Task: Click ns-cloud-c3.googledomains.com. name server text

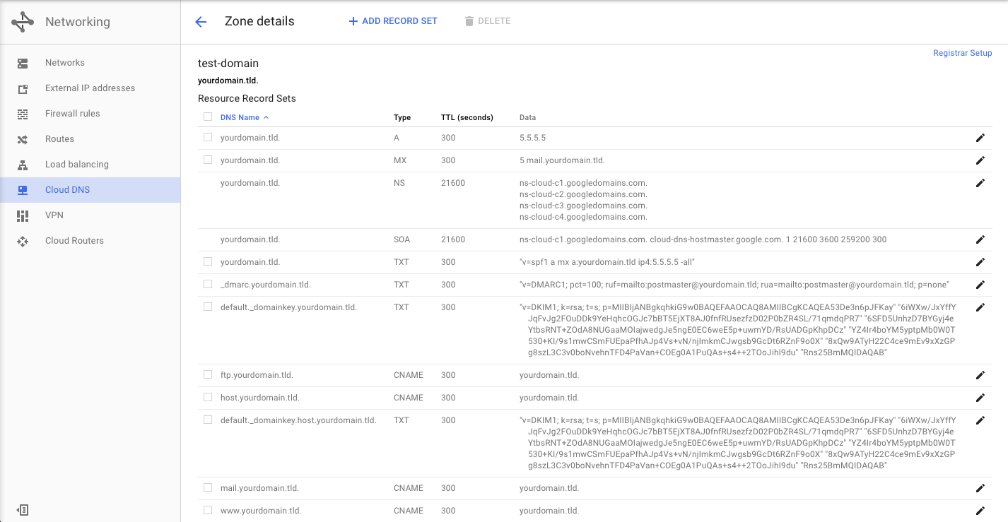Action: [583, 206]
